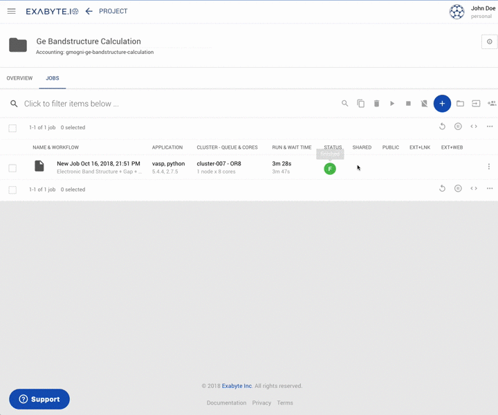The width and height of the screenshot is (498, 415).
Task: Click the trash delete icon in toolbar
Action: click(x=376, y=104)
